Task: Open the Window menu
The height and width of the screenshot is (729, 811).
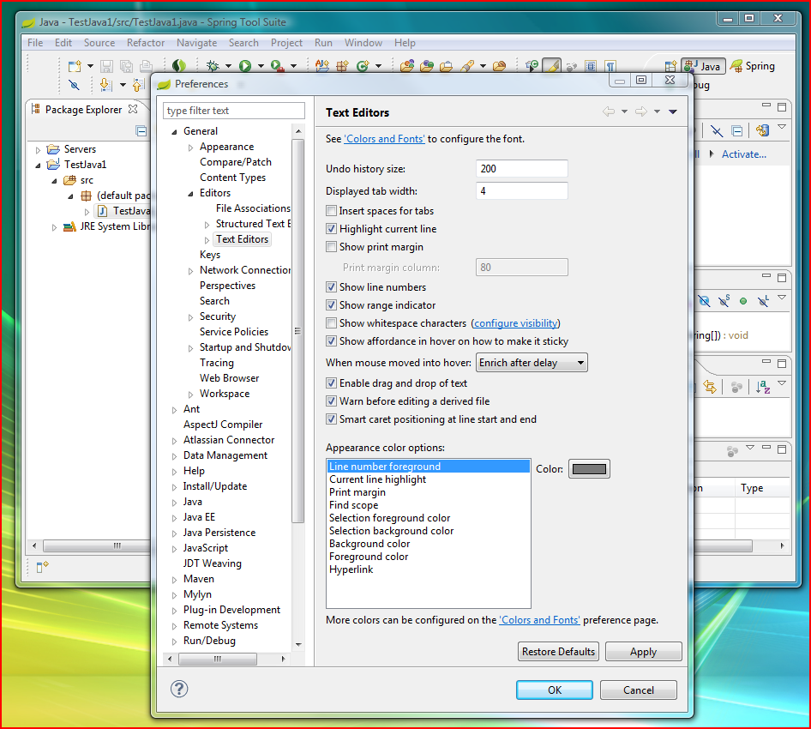Action: (363, 43)
